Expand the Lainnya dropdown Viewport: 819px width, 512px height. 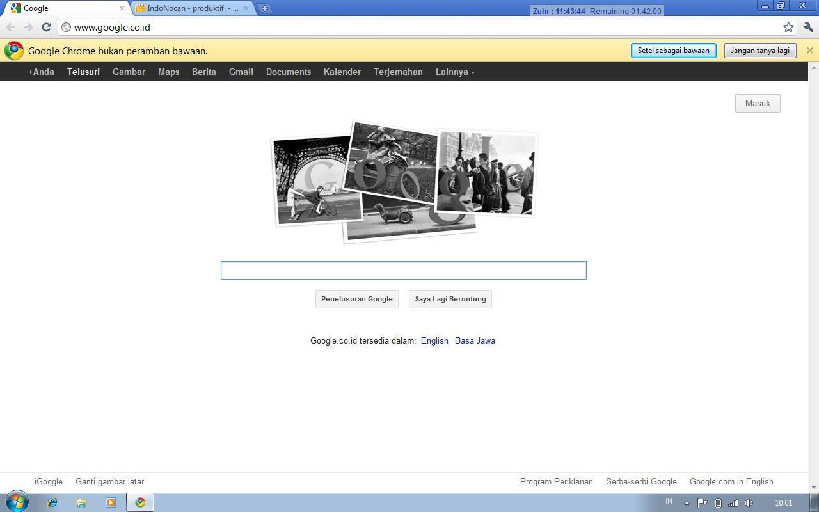tap(455, 72)
